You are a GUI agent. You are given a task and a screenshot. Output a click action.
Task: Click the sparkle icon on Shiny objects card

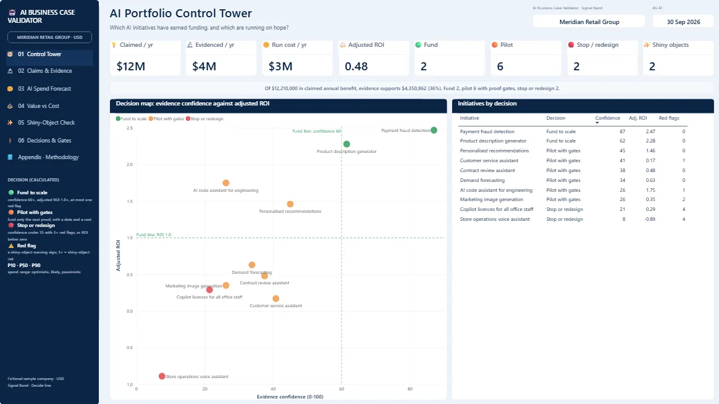(x=647, y=45)
